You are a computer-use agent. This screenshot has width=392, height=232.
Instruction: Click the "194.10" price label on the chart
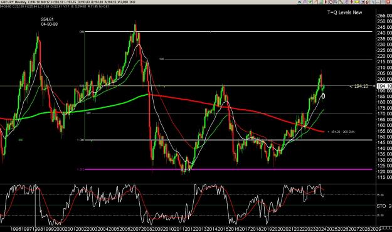coord(361,87)
